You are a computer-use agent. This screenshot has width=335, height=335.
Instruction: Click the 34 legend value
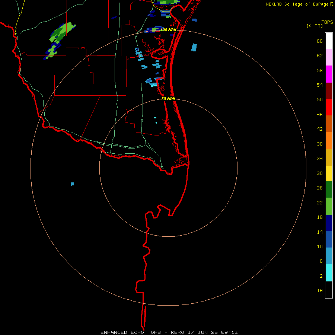(x=320, y=158)
